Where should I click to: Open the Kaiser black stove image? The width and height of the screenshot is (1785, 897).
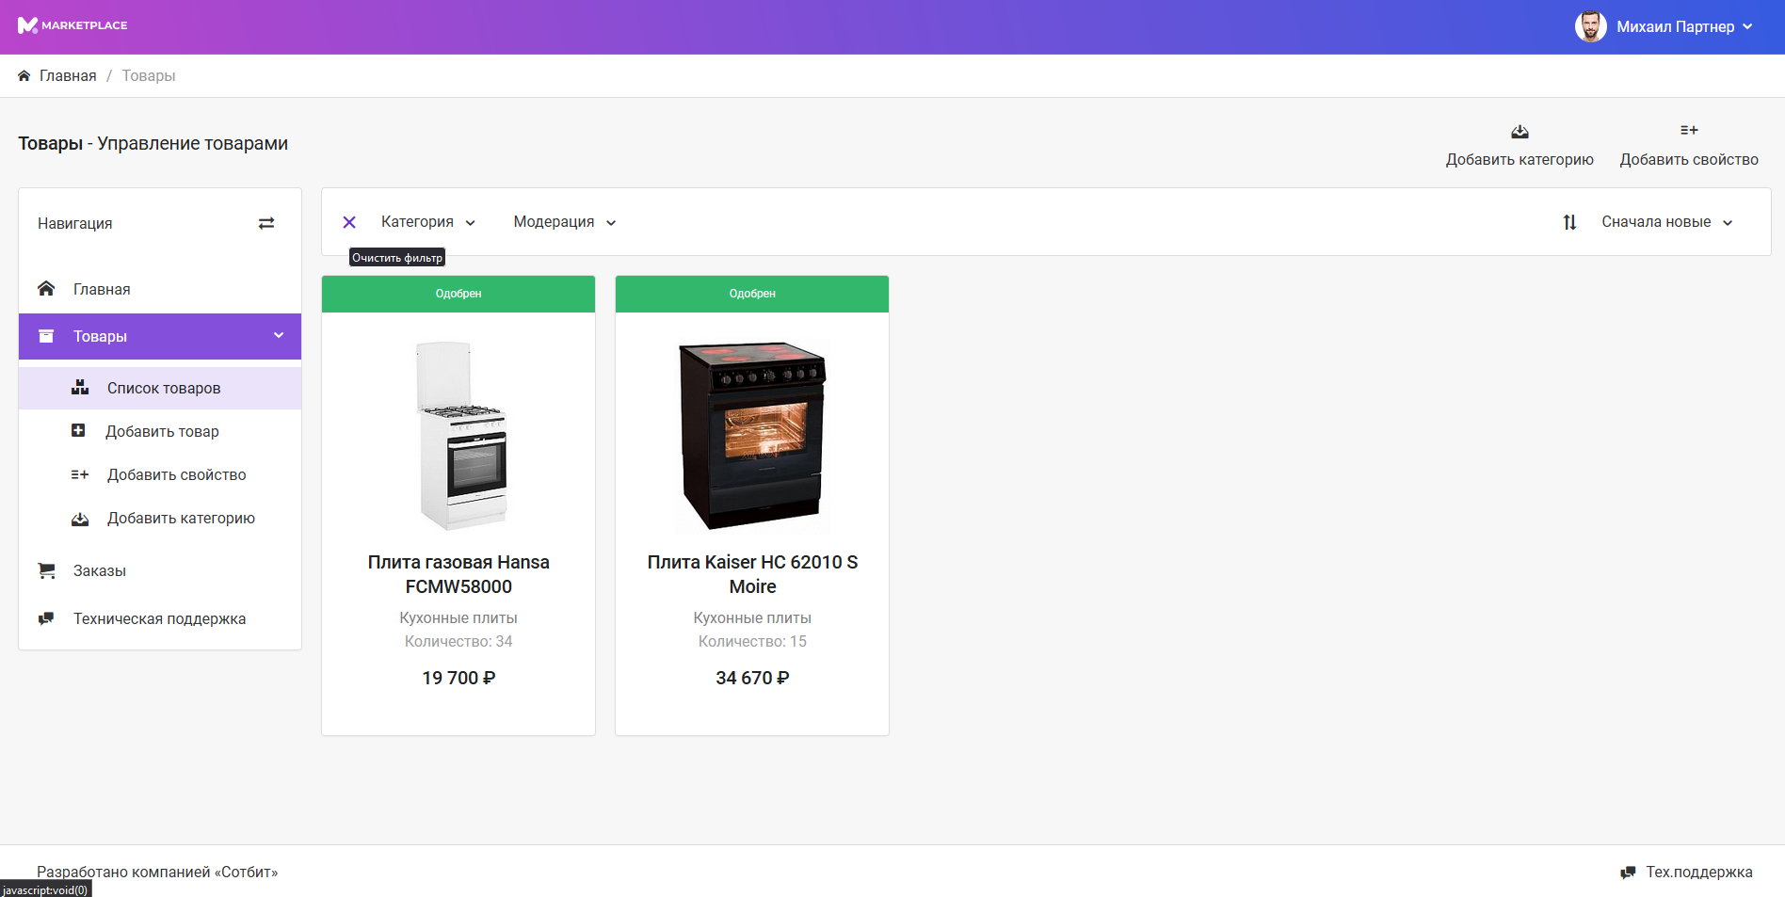click(x=752, y=436)
